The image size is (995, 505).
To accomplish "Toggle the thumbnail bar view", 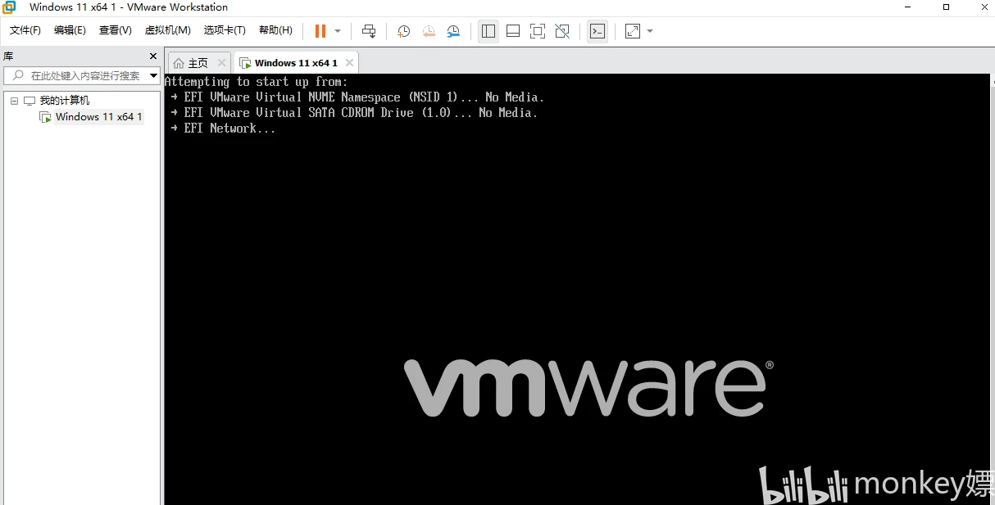I will tap(513, 31).
